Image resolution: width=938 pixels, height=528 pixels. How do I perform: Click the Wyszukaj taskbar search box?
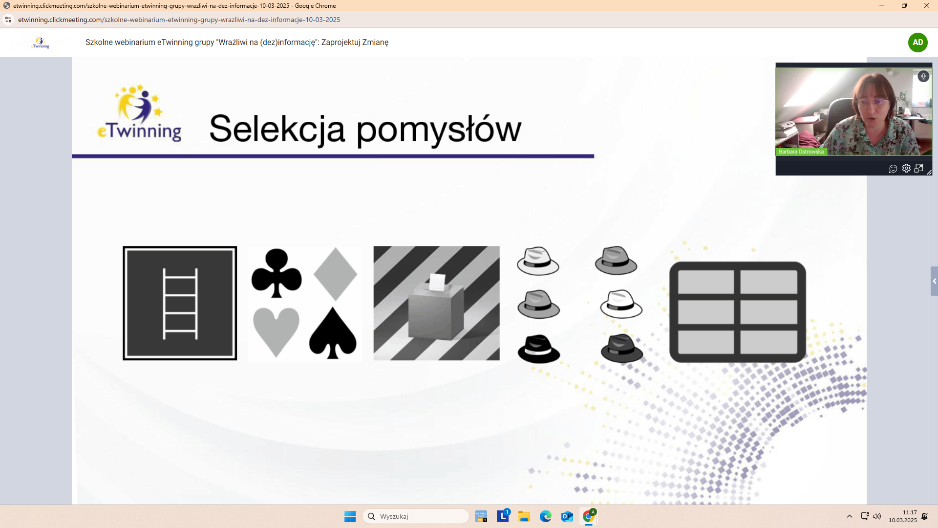pyautogui.click(x=416, y=516)
